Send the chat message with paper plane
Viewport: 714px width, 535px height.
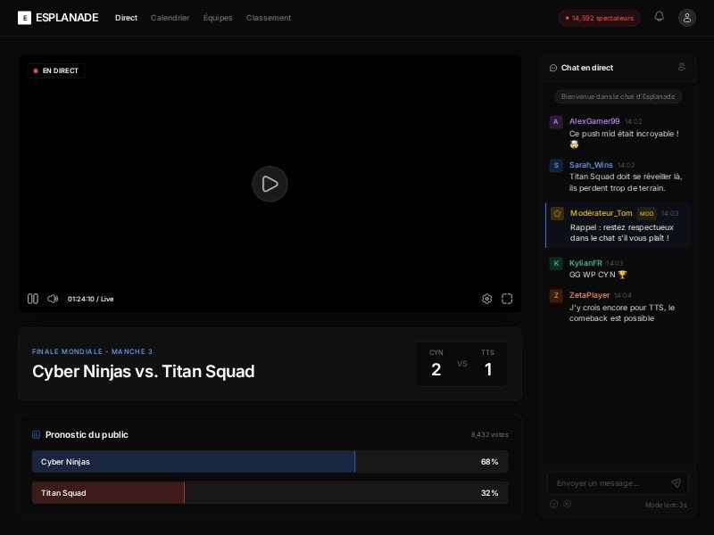tap(676, 483)
